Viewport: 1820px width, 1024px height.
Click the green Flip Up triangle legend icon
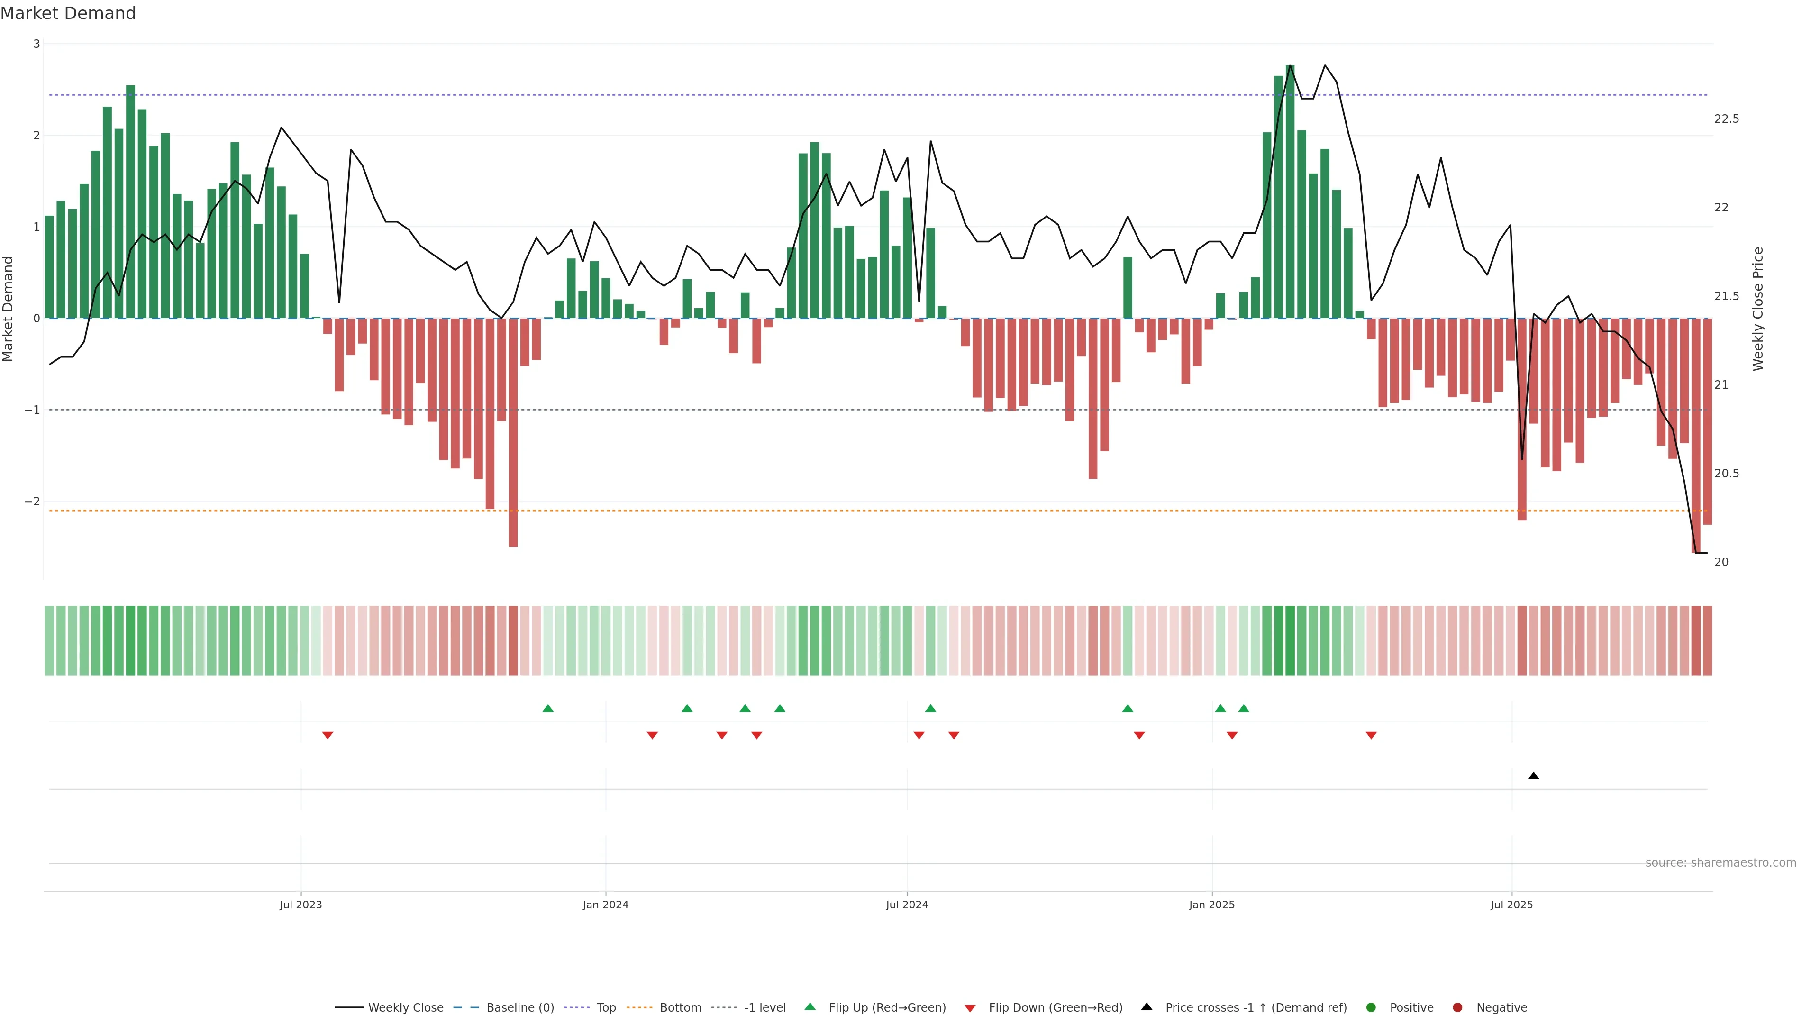810,1007
